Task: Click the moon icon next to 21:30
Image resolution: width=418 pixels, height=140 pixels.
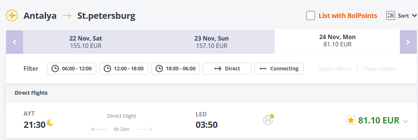Action: [50, 122]
